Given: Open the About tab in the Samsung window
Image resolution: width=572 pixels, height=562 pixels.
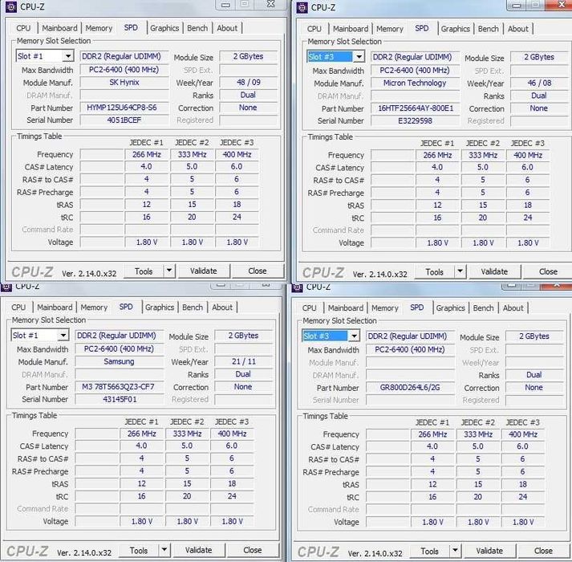Looking at the screenshot, I should point(222,307).
